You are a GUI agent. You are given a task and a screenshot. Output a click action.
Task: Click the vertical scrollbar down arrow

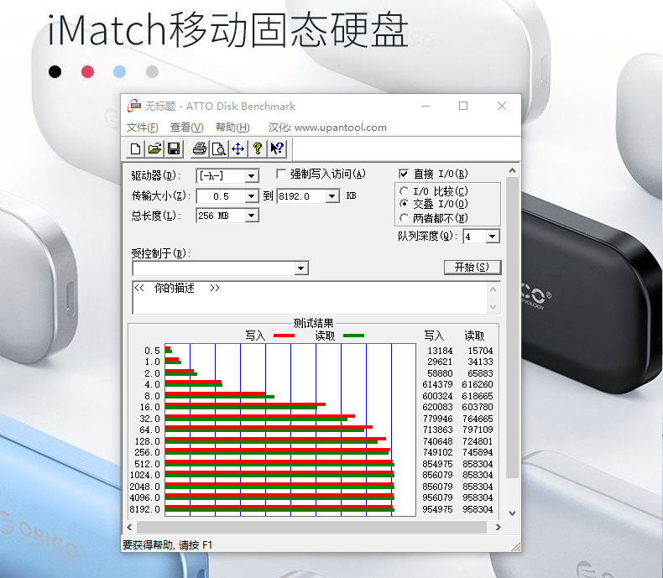(x=512, y=513)
